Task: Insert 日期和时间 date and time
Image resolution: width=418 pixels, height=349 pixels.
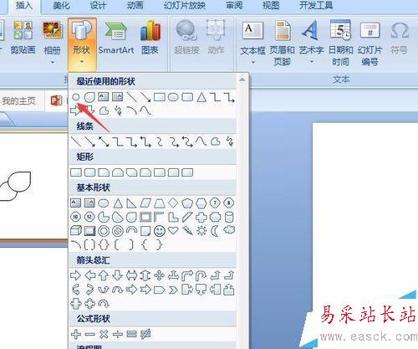Action: tap(340, 44)
